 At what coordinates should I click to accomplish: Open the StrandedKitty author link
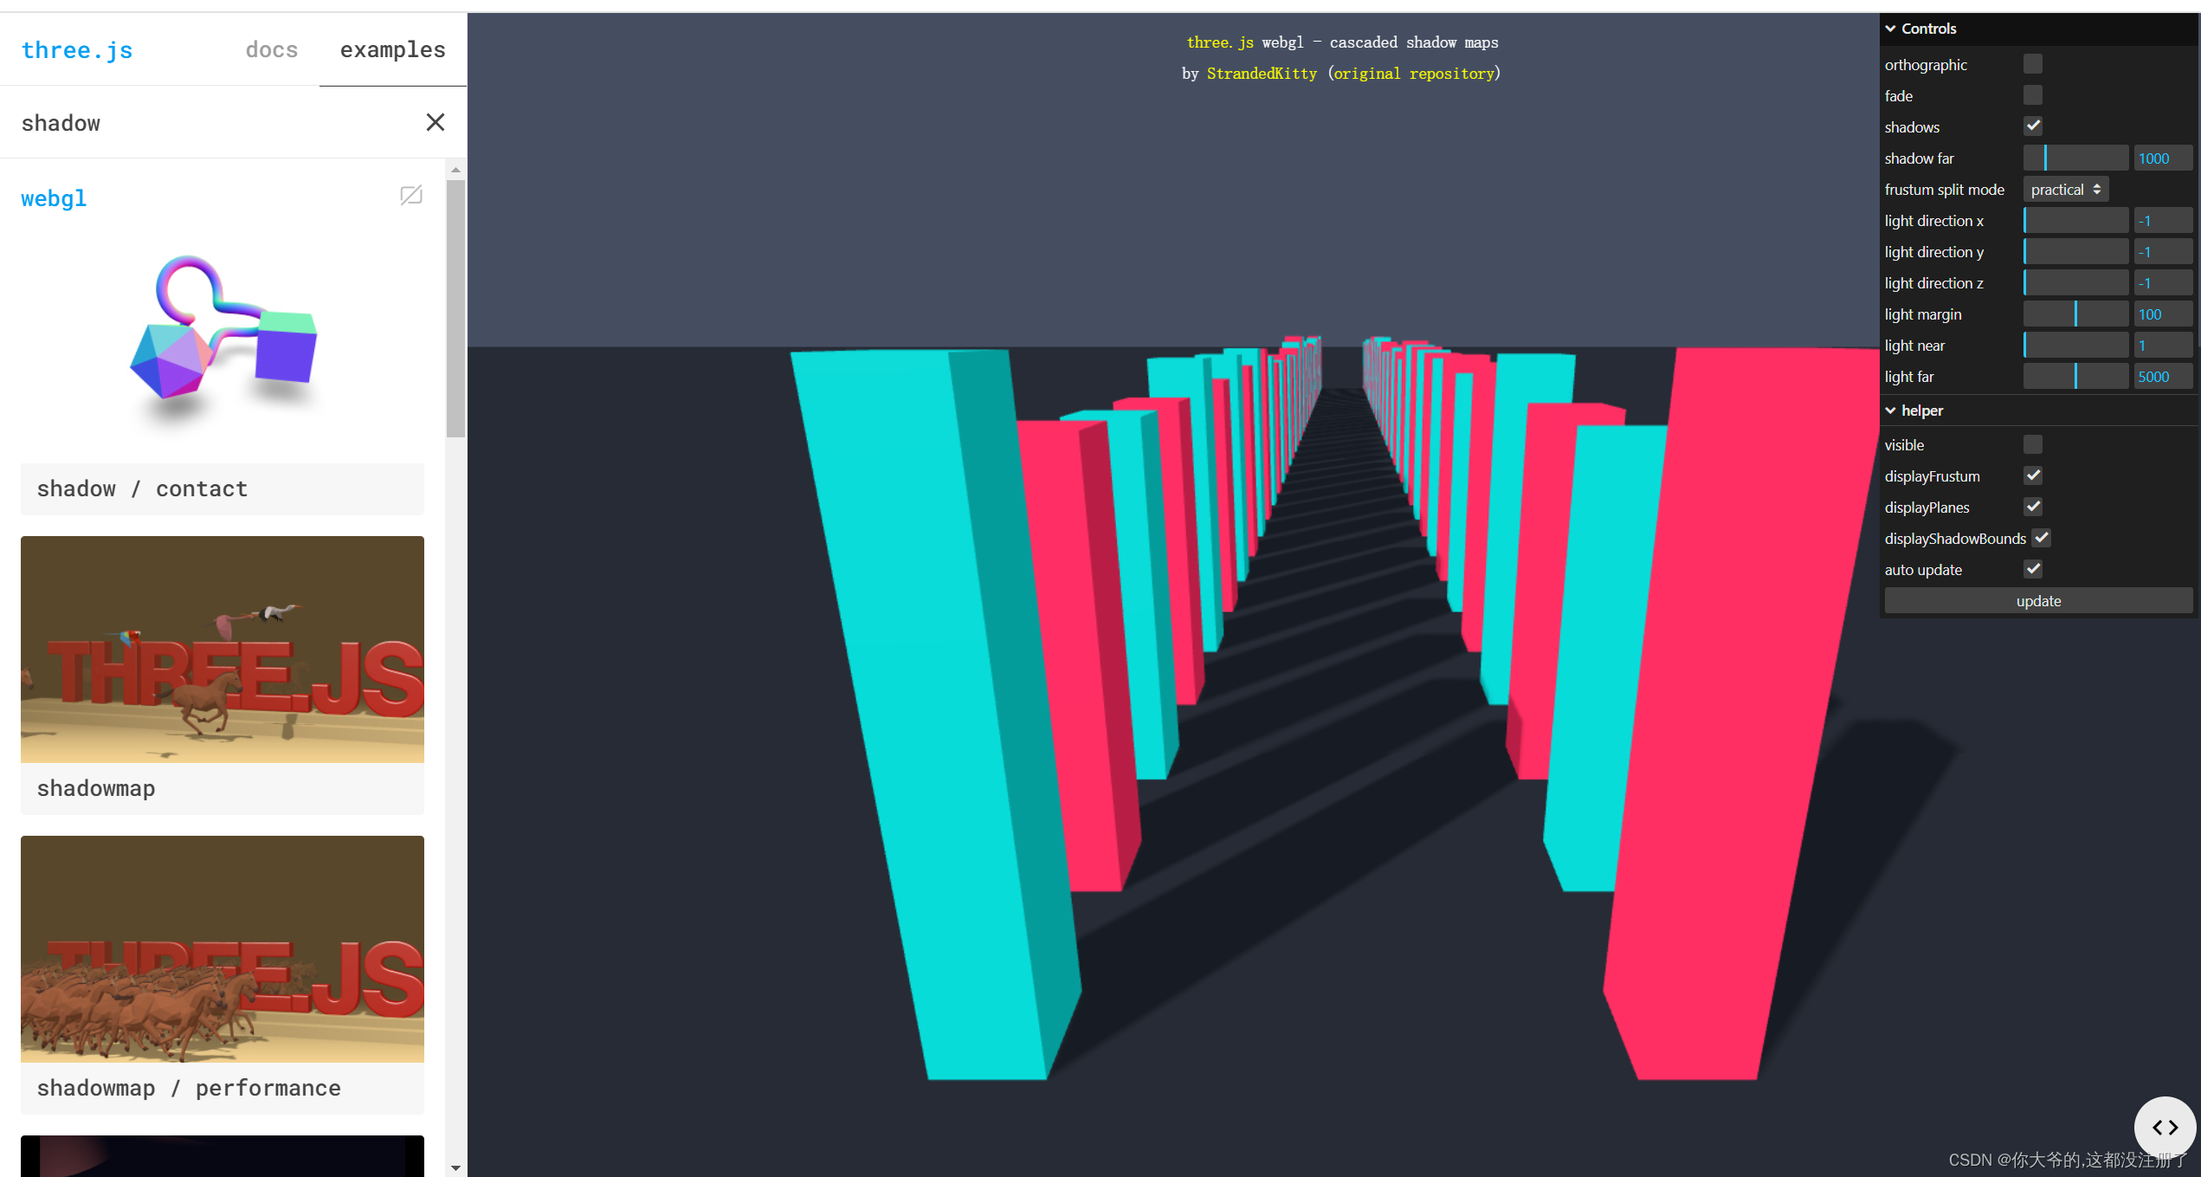click(1261, 74)
